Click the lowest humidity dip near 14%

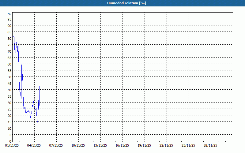pos(38,123)
